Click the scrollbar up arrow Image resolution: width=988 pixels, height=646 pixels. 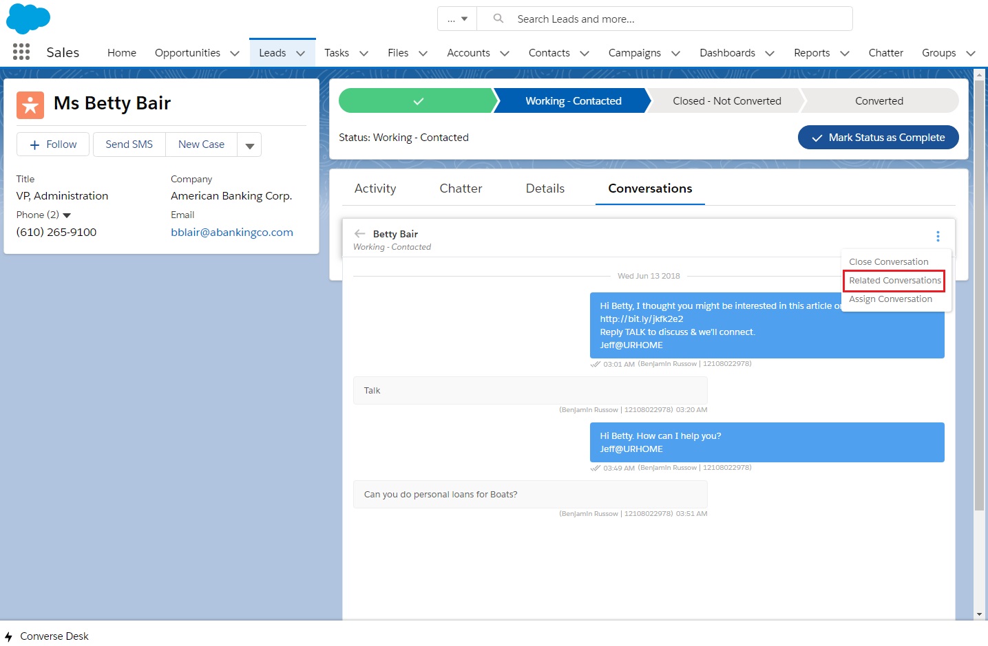[x=979, y=74]
